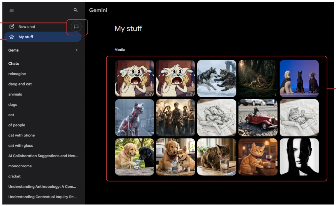Open the 'cricket' chat
The image size is (336, 206).
(x=14, y=176)
